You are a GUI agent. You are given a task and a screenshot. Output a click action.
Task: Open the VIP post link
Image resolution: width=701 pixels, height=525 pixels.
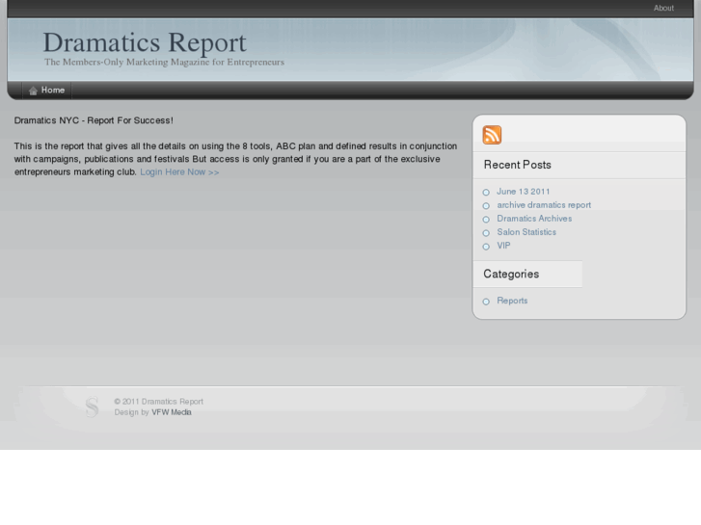(503, 246)
